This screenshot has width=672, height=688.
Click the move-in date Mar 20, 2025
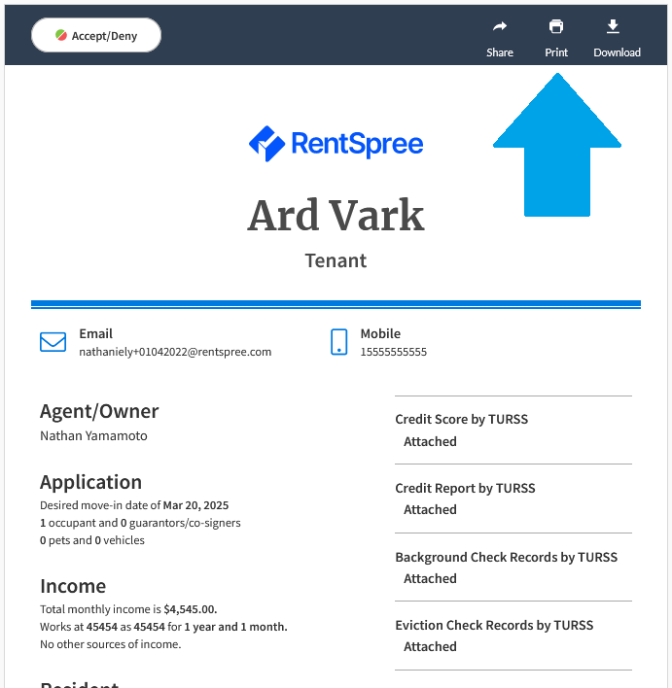[x=195, y=505]
